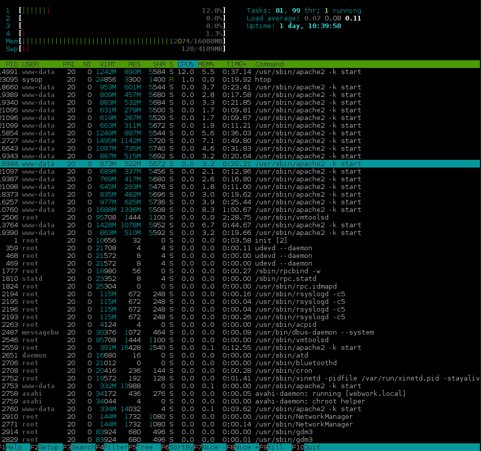The image size is (482, 451).
Task: Select the udevd --daemon row with PID 469
Action: pyautogui.click(x=240, y=264)
